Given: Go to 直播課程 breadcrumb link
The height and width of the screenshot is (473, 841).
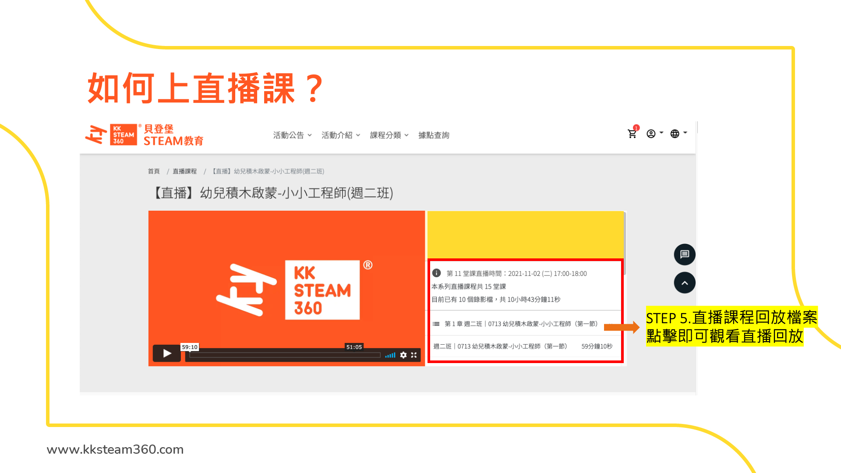Looking at the screenshot, I should click(x=184, y=171).
